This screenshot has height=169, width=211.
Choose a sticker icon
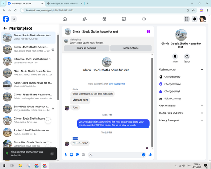click(77, 155)
